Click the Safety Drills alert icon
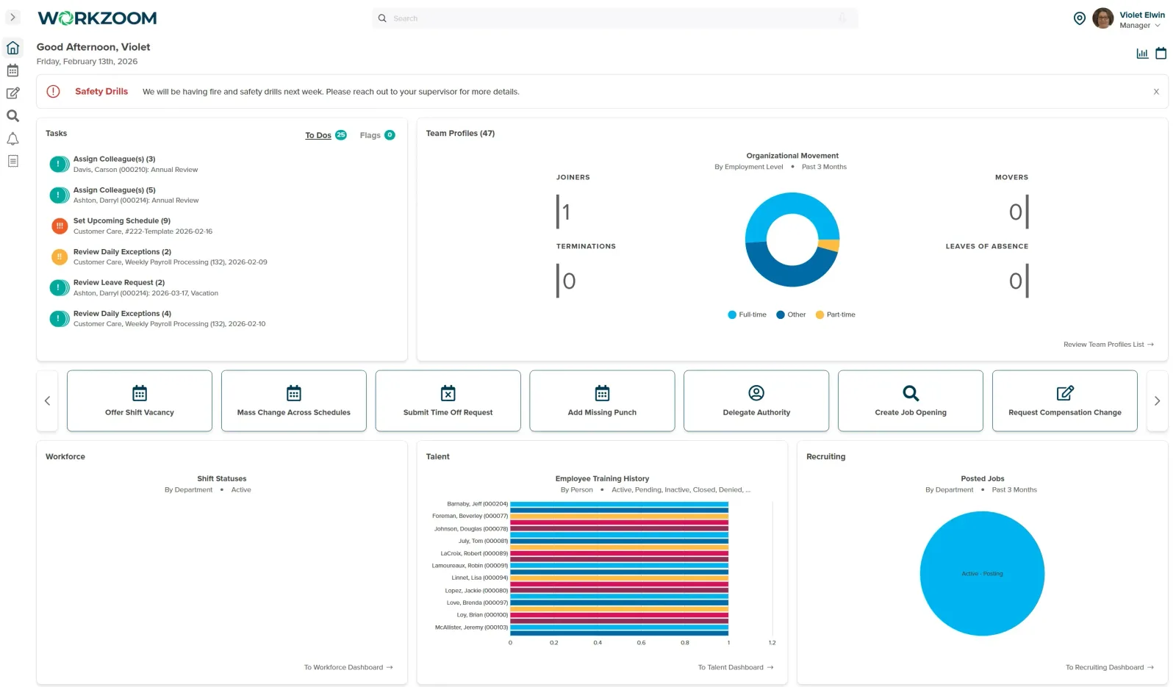 click(53, 92)
